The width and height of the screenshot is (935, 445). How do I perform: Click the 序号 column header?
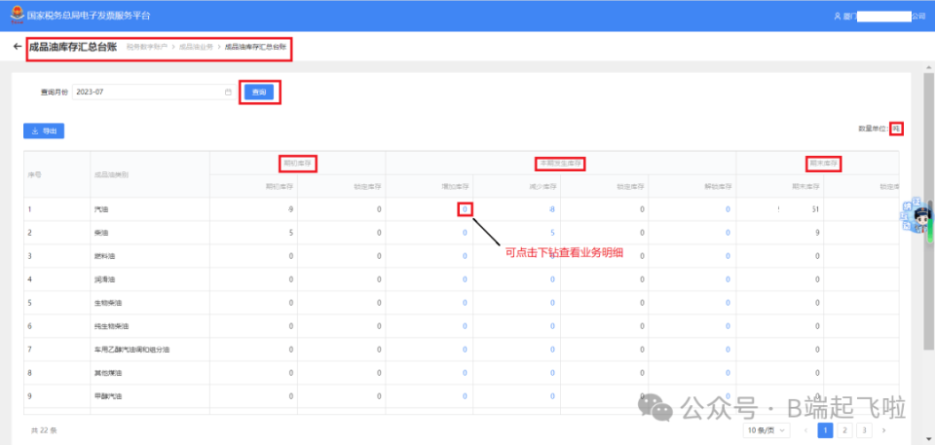click(x=57, y=174)
